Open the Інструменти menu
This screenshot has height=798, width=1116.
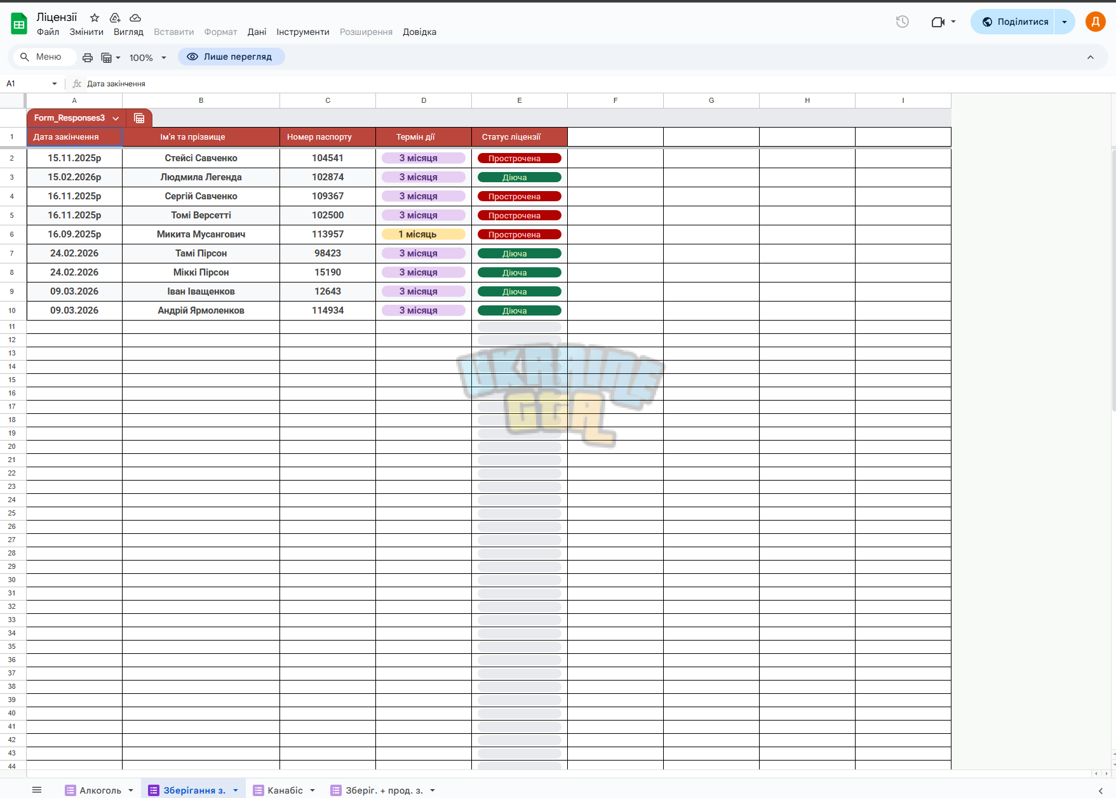(x=303, y=32)
